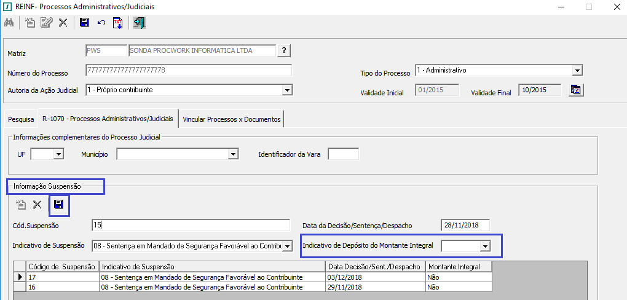
Task: Delete suspension entry with the X icon
Action: [37, 205]
